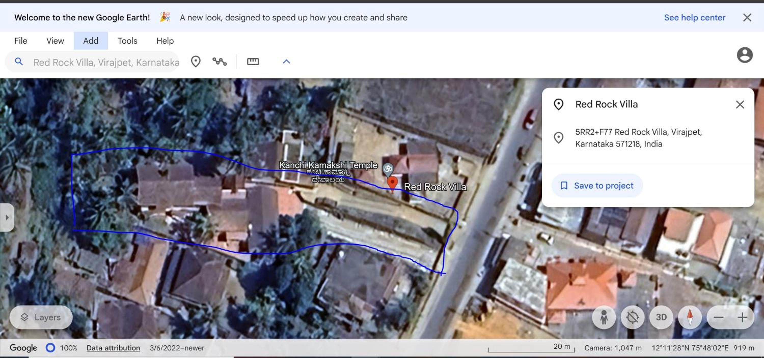
Task: Expand the left sidebar panel arrow
Action: [7, 217]
